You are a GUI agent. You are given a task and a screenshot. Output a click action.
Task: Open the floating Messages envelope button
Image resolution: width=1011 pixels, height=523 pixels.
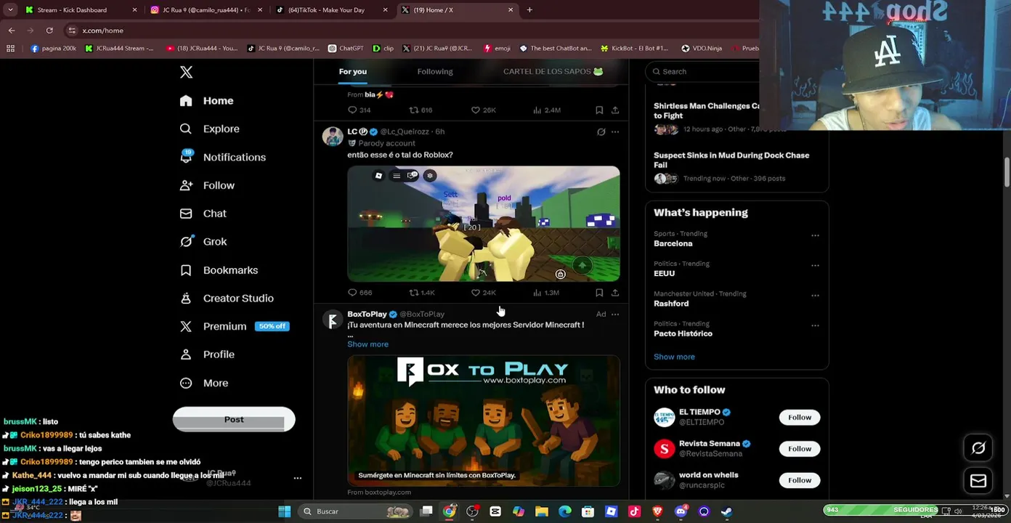[x=978, y=480]
